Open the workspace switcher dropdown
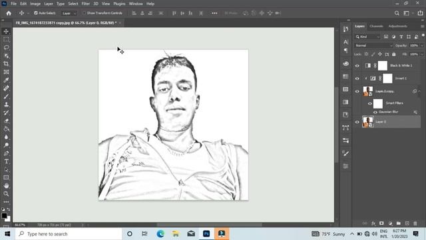The height and width of the screenshot is (240, 426). coord(408,13)
